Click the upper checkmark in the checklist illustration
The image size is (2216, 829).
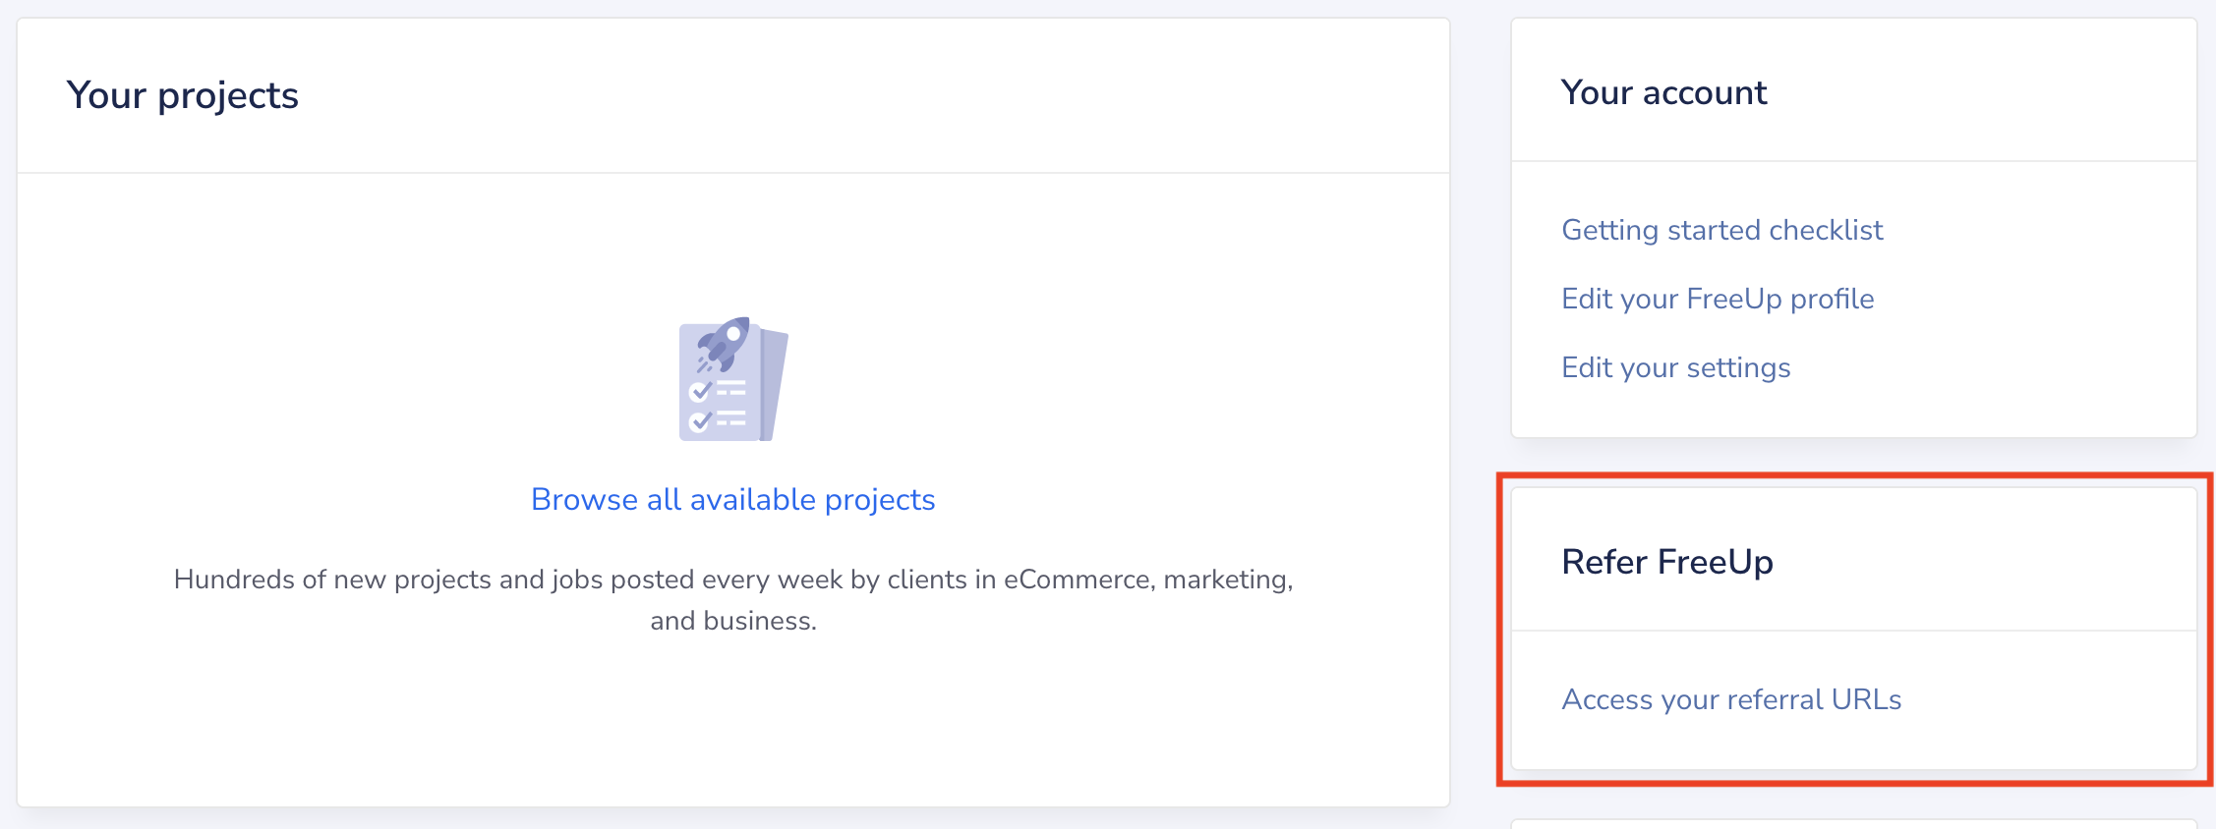click(x=700, y=391)
